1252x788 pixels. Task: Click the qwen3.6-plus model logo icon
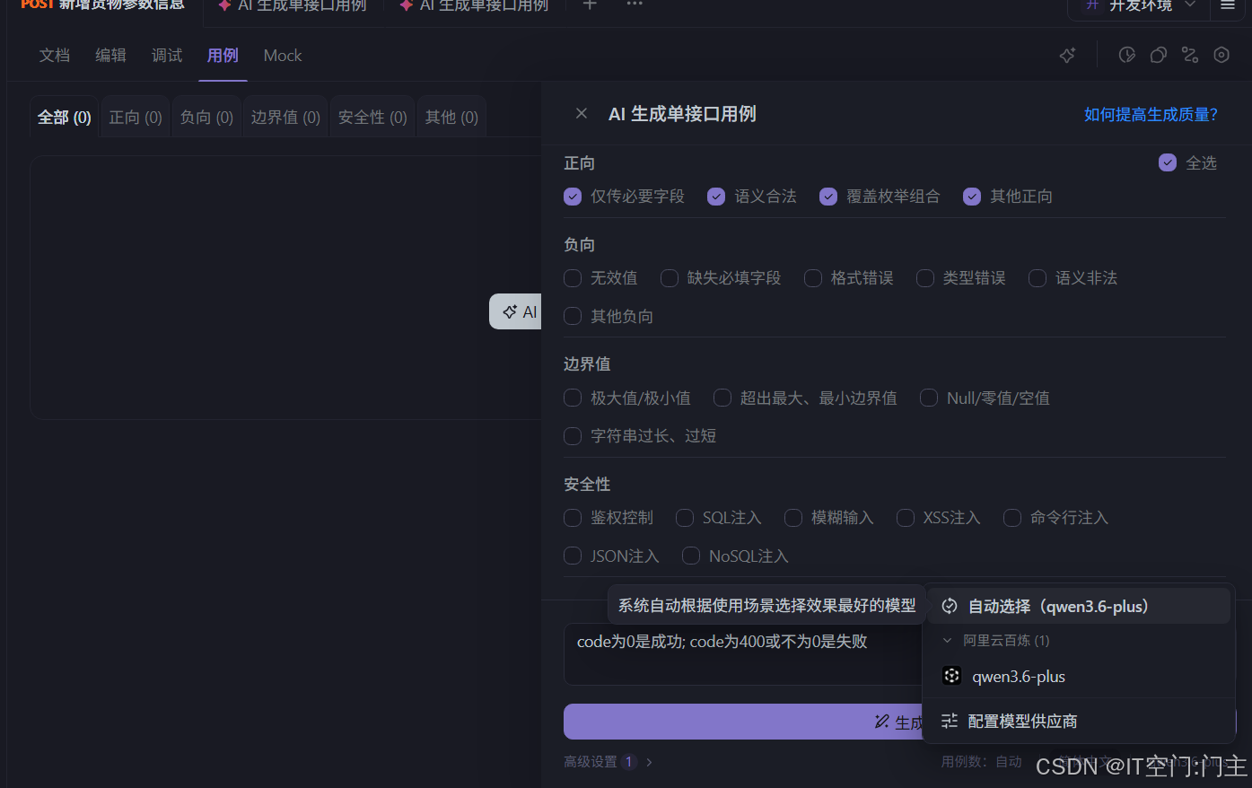pyautogui.click(x=952, y=676)
